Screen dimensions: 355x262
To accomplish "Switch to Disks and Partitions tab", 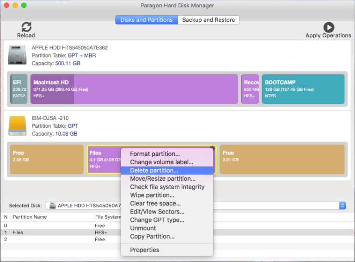I will tap(147, 20).
